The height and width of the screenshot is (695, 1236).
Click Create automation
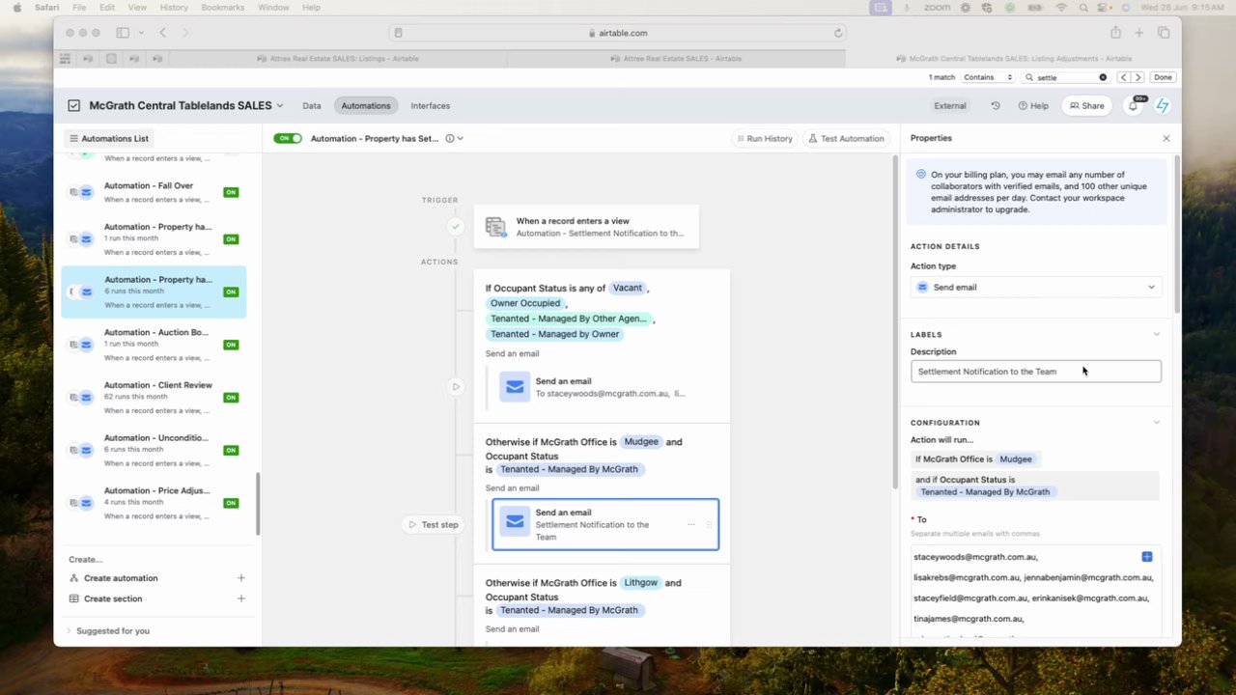pyautogui.click(x=121, y=578)
